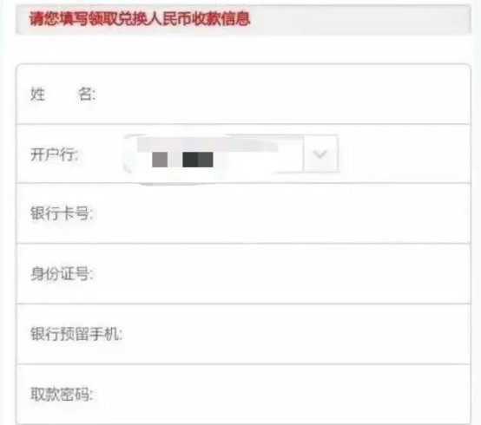Click the 开户行 field label
This screenshot has height=425, width=481.
pyautogui.click(x=55, y=154)
